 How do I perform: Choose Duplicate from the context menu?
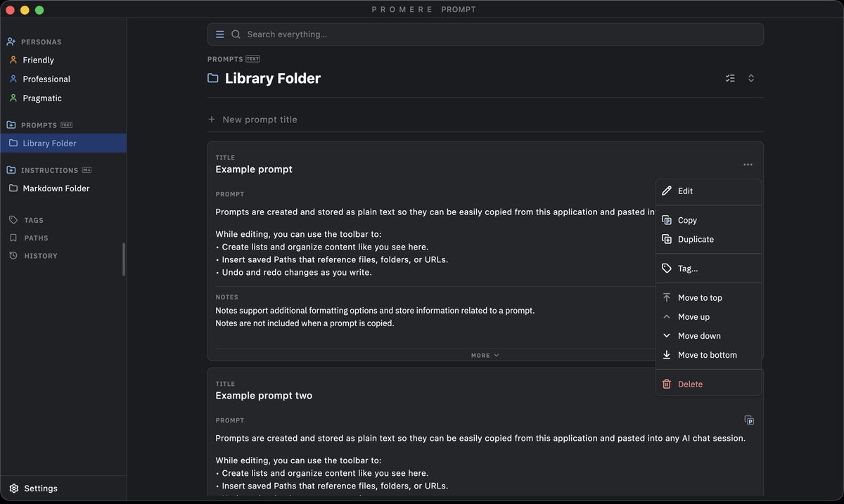(709, 239)
